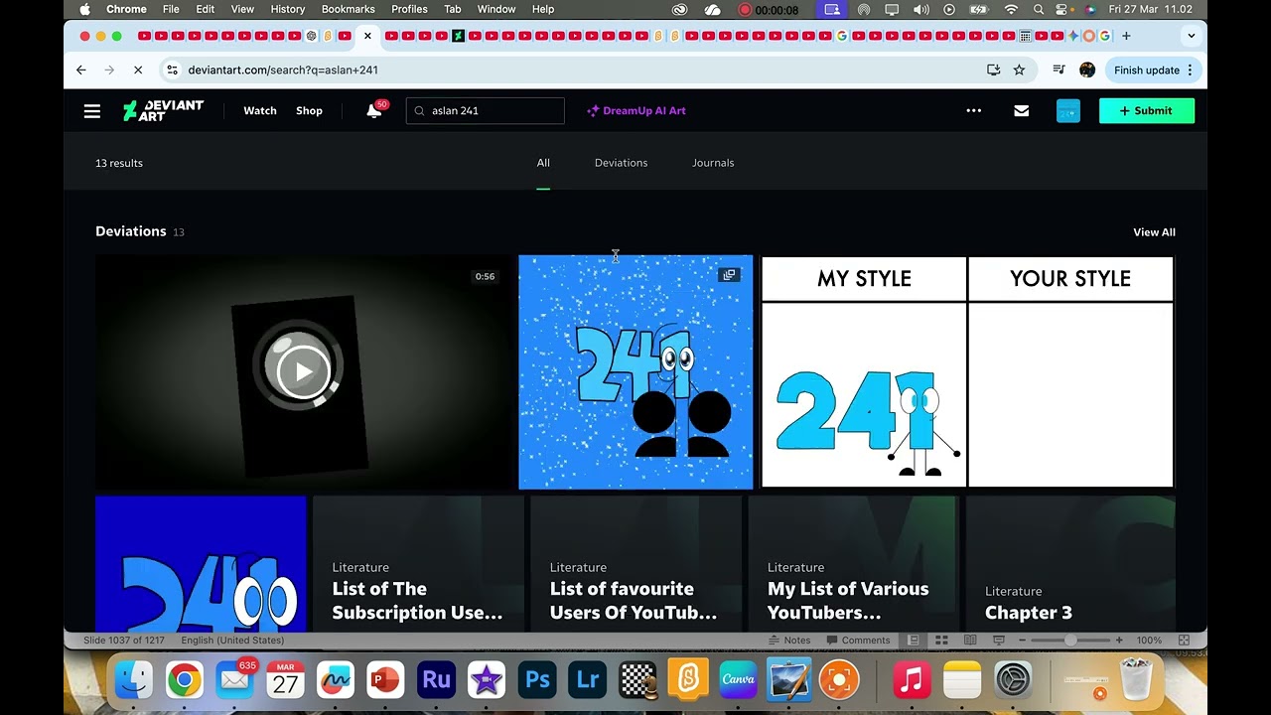Click the Notes button in PowerPoint status bar
Image resolution: width=1271 pixels, height=715 pixels.
point(790,641)
